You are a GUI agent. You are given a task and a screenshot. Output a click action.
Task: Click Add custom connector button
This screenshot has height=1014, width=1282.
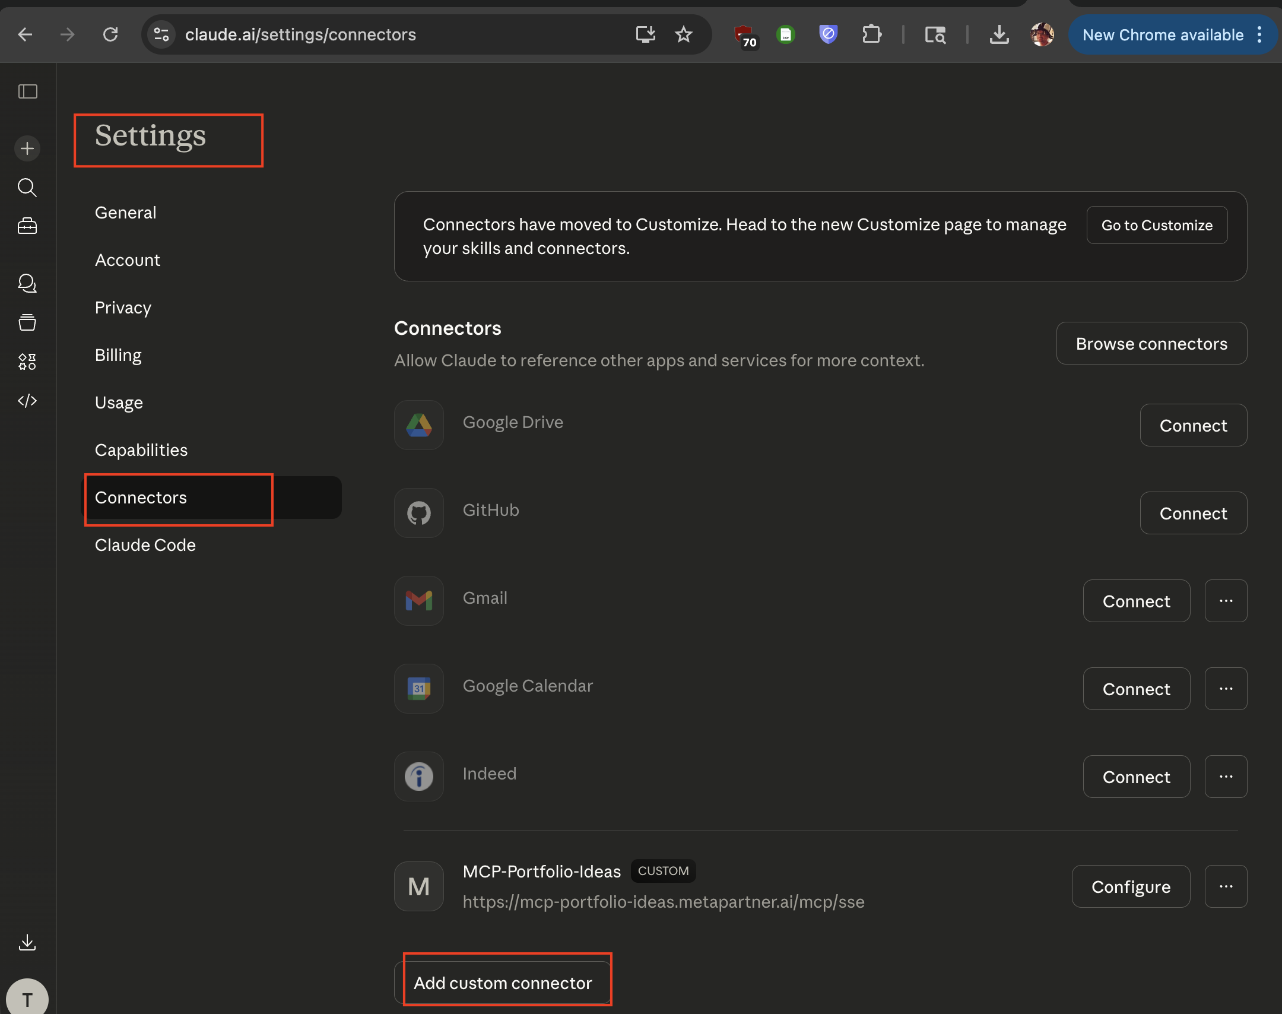pos(503,983)
